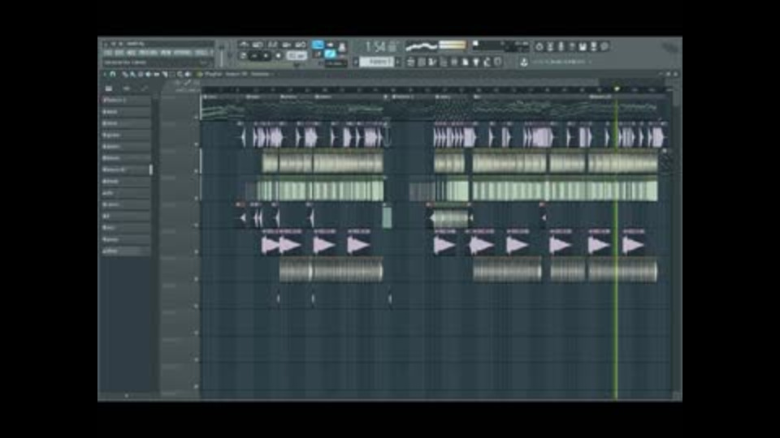Mute playlist track 2 switch
780x438 pixels.
coord(197,144)
